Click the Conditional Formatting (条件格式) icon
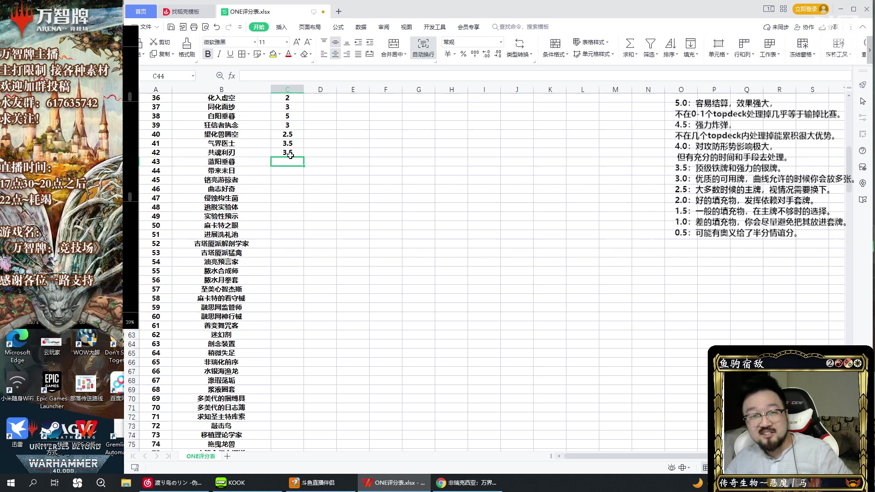The height and width of the screenshot is (492, 875). [x=555, y=43]
